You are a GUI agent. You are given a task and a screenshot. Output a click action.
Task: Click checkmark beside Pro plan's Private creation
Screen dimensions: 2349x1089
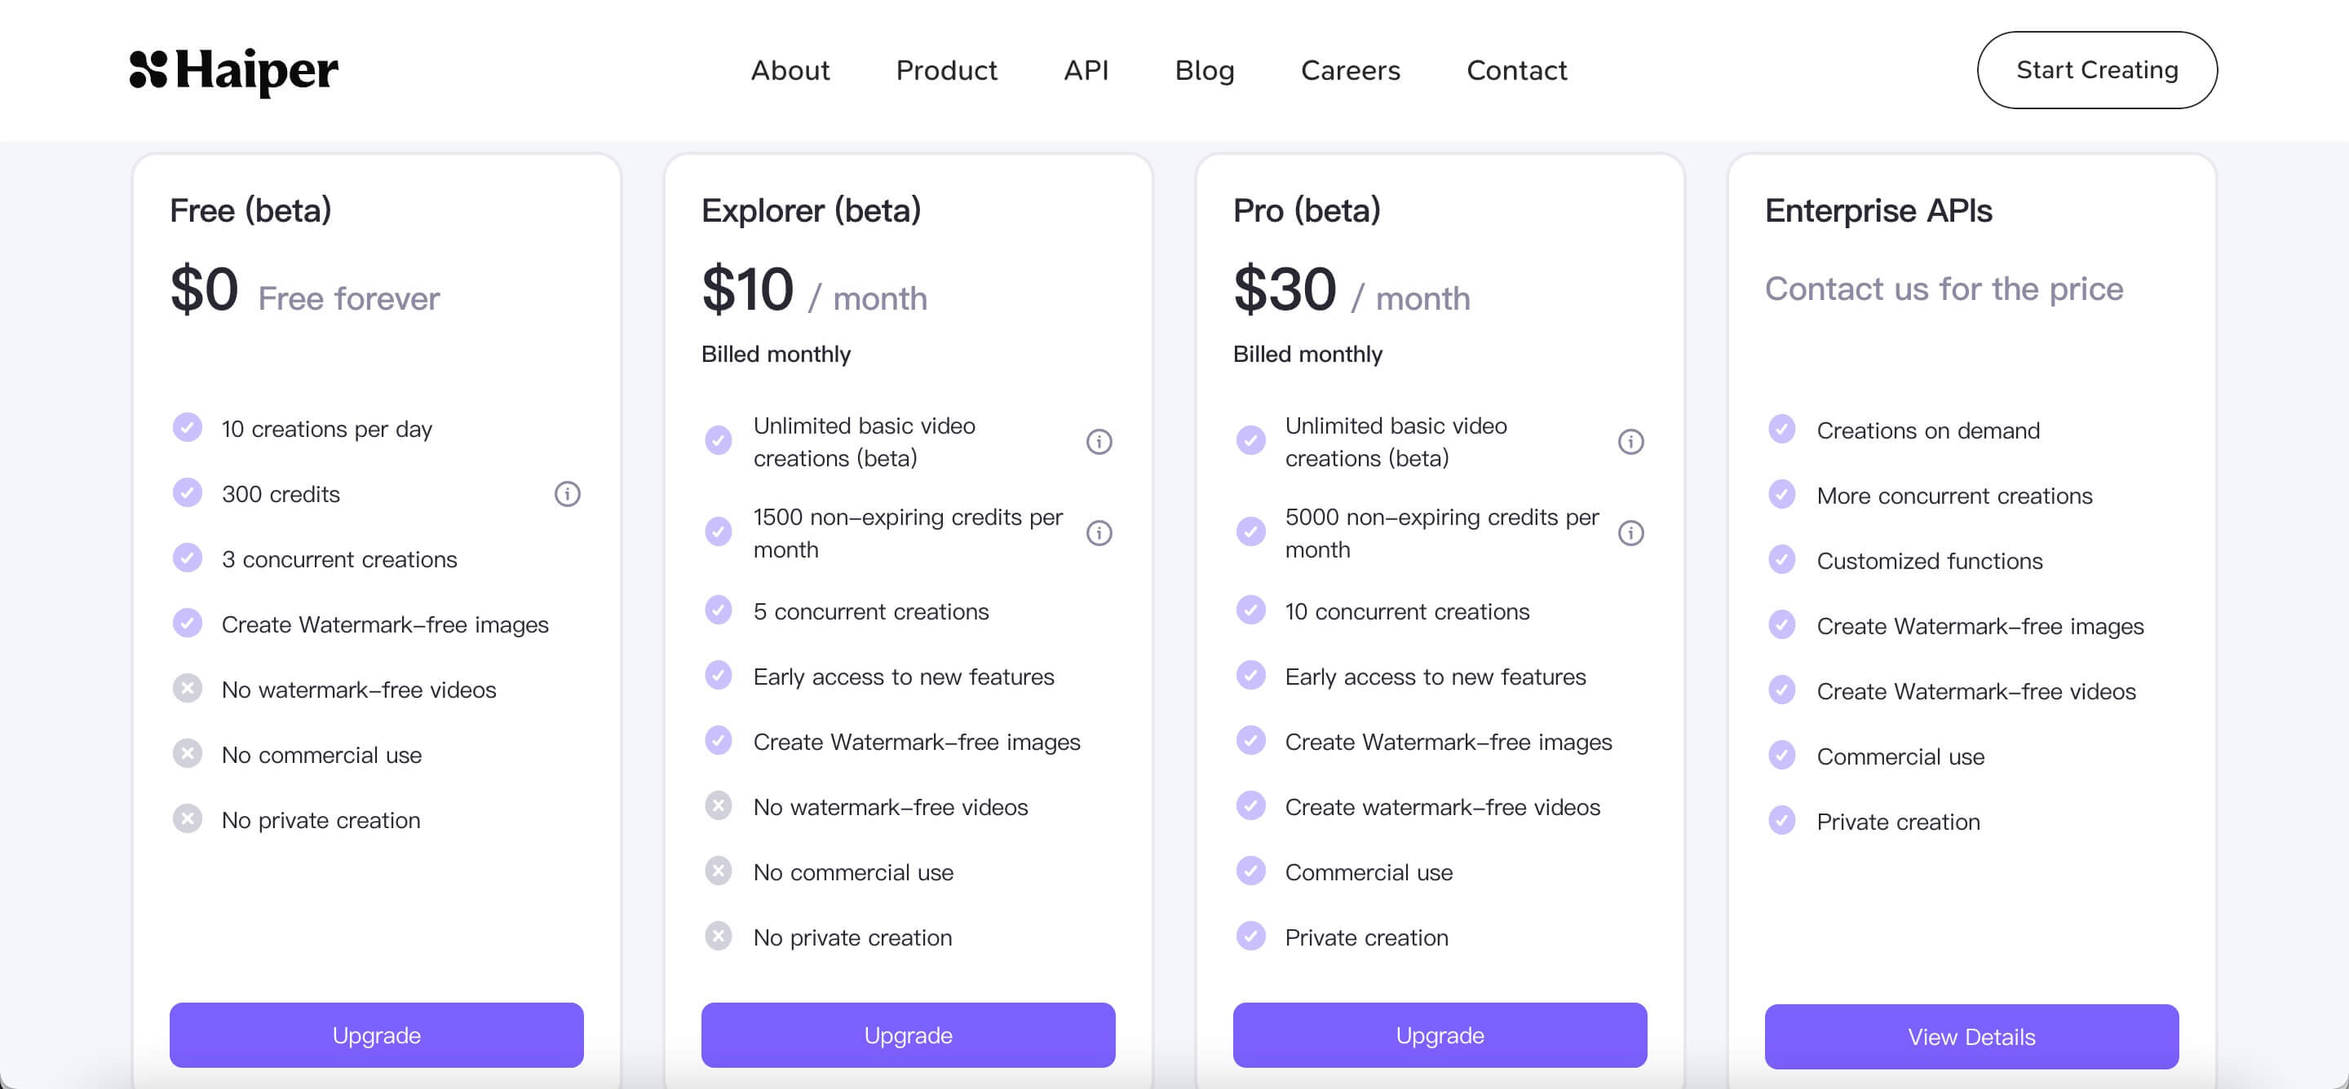(1250, 936)
